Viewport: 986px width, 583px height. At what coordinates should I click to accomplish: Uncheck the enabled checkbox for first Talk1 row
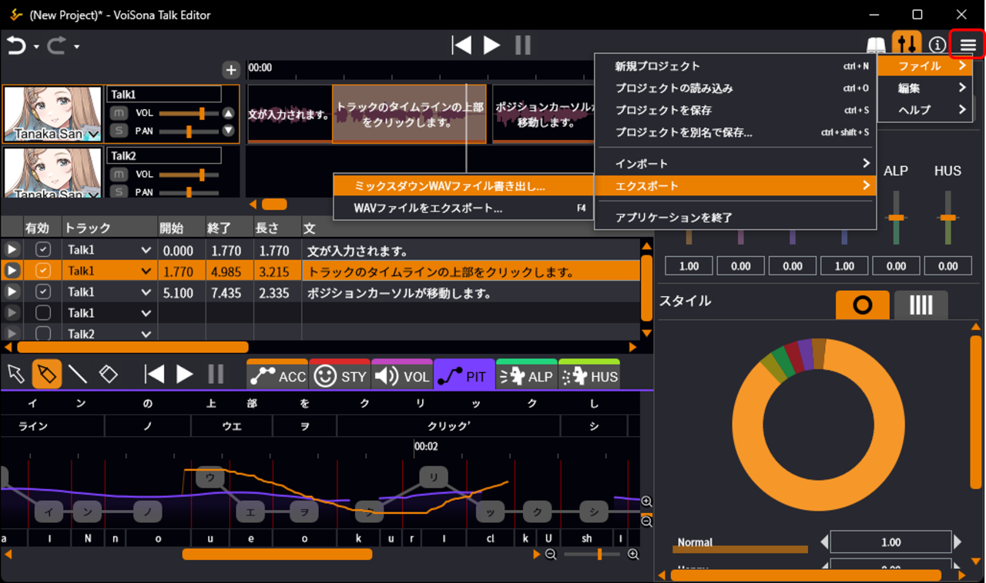[x=43, y=250]
